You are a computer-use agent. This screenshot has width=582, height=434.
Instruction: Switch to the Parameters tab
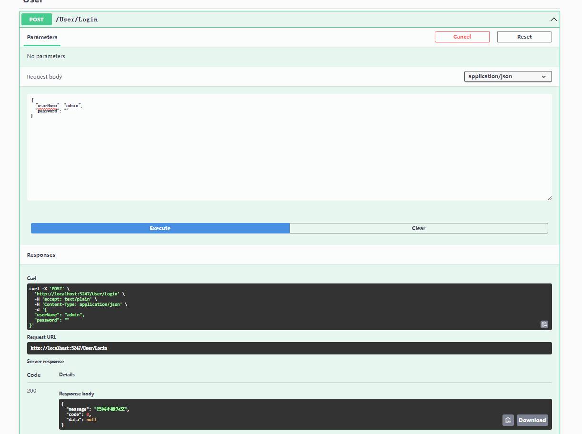42,37
